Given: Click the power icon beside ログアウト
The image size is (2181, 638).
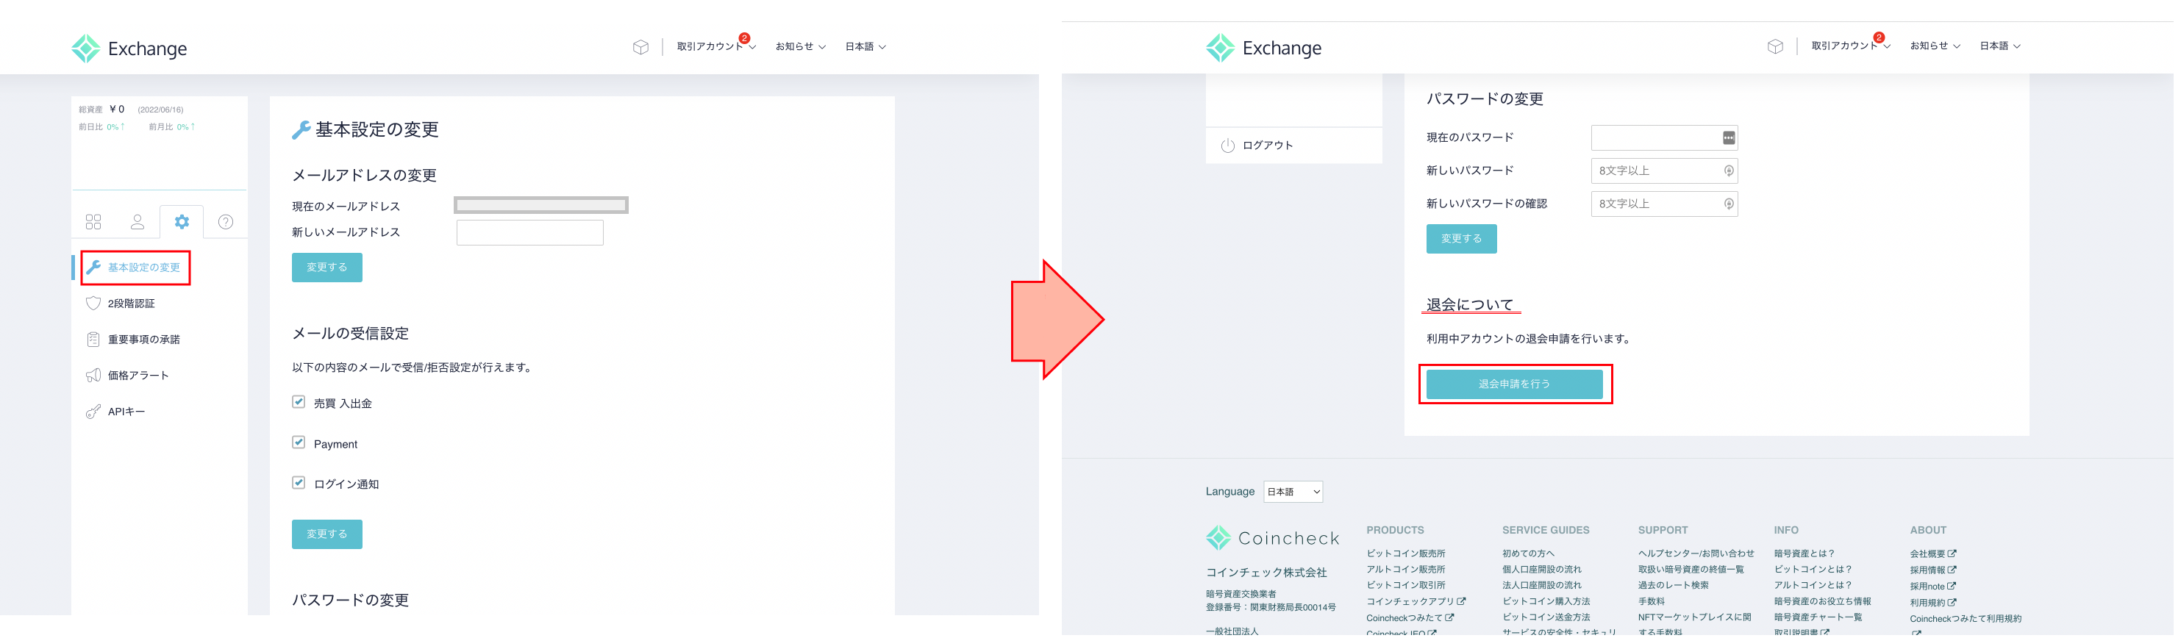Looking at the screenshot, I should (x=1227, y=146).
